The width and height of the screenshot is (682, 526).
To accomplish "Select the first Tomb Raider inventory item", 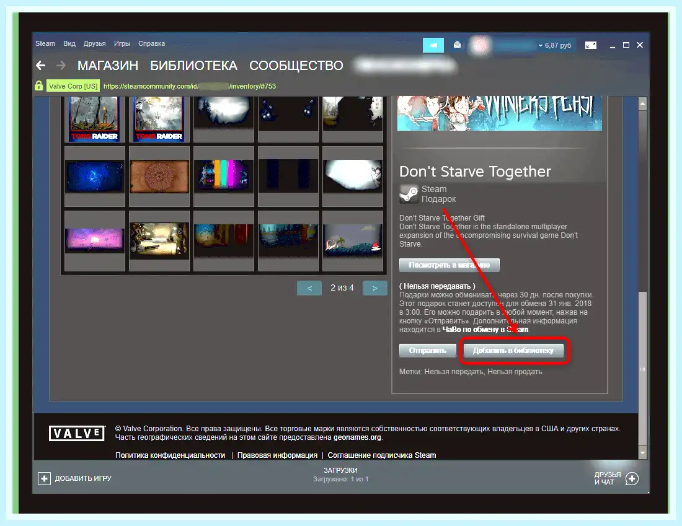I will [95, 119].
